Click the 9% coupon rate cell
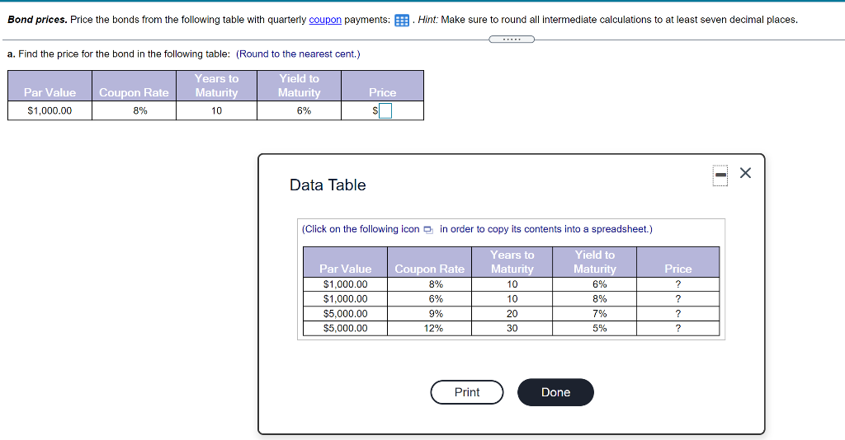The width and height of the screenshot is (845, 440). 436,314
